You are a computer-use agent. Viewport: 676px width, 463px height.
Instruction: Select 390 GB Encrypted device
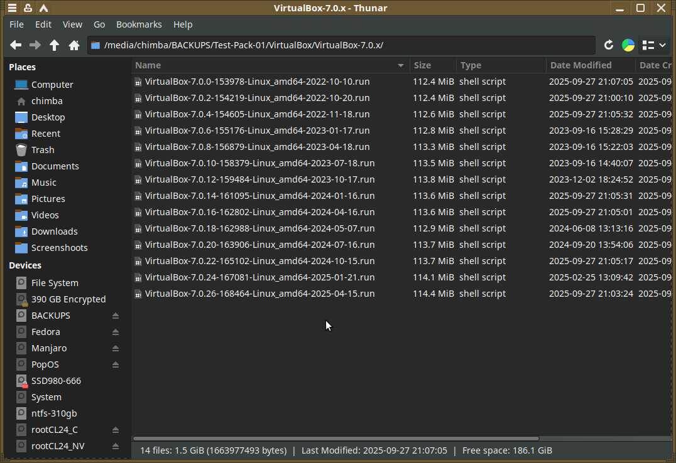tap(67, 299)
